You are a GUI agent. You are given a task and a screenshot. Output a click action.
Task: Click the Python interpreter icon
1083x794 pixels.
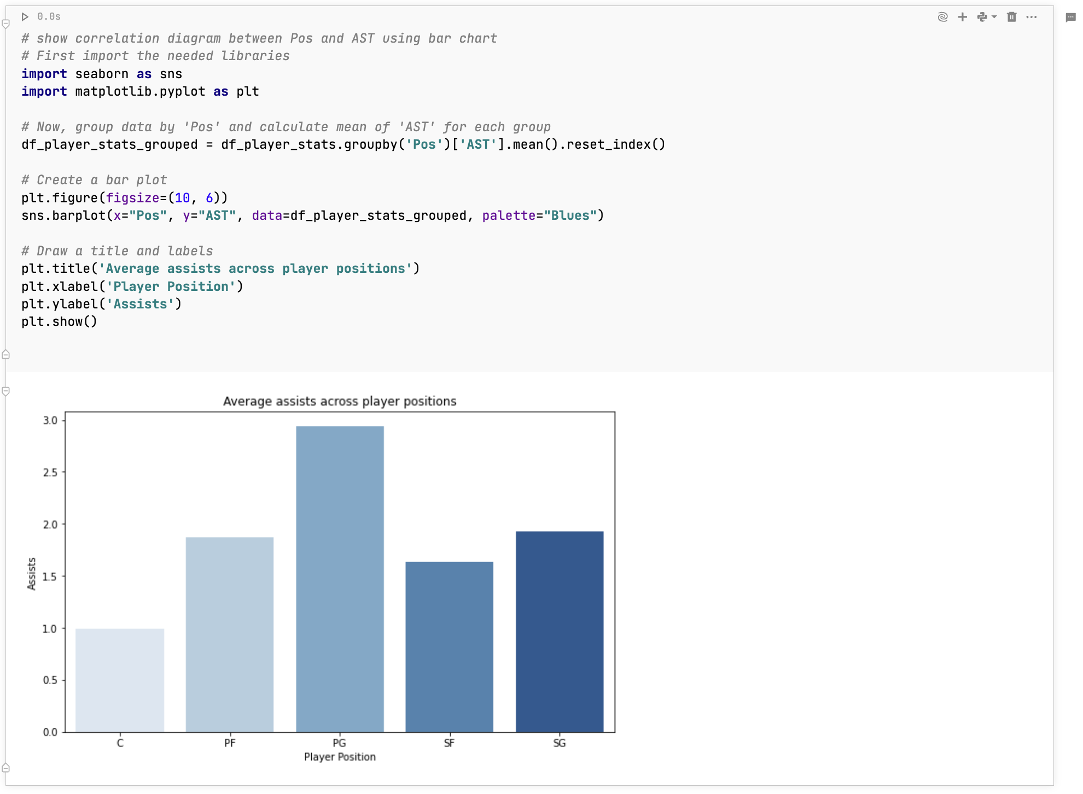tap(983, 17)
